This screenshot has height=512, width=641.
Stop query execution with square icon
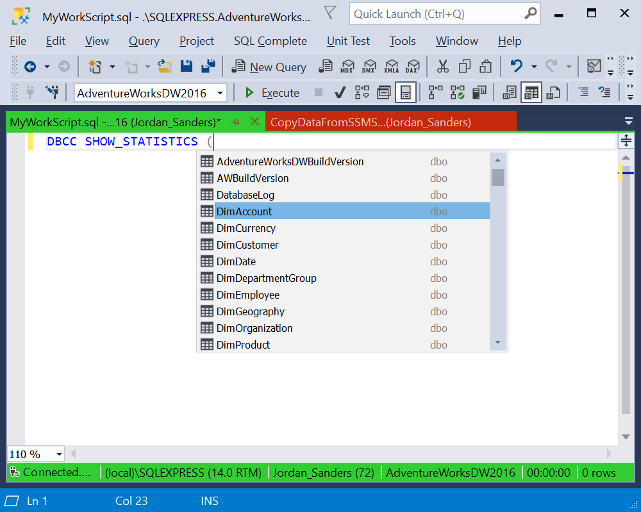tap(319, 93)
